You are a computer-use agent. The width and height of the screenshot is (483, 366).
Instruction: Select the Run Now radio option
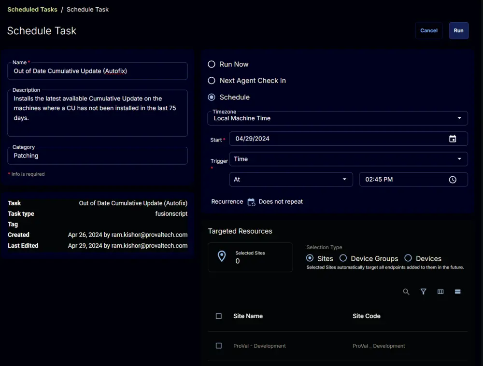pos(212,64)
